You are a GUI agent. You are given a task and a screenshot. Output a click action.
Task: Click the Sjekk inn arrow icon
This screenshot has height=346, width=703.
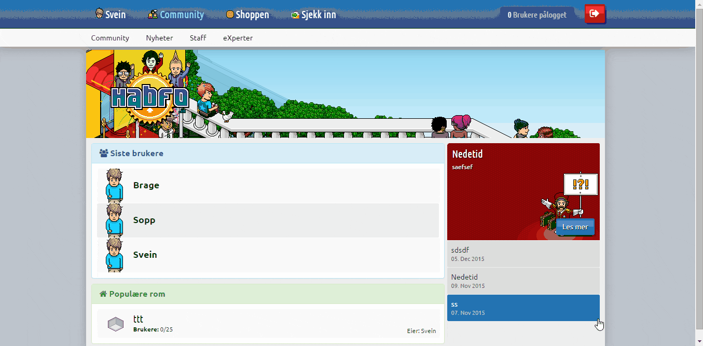[x=295, y=15]
